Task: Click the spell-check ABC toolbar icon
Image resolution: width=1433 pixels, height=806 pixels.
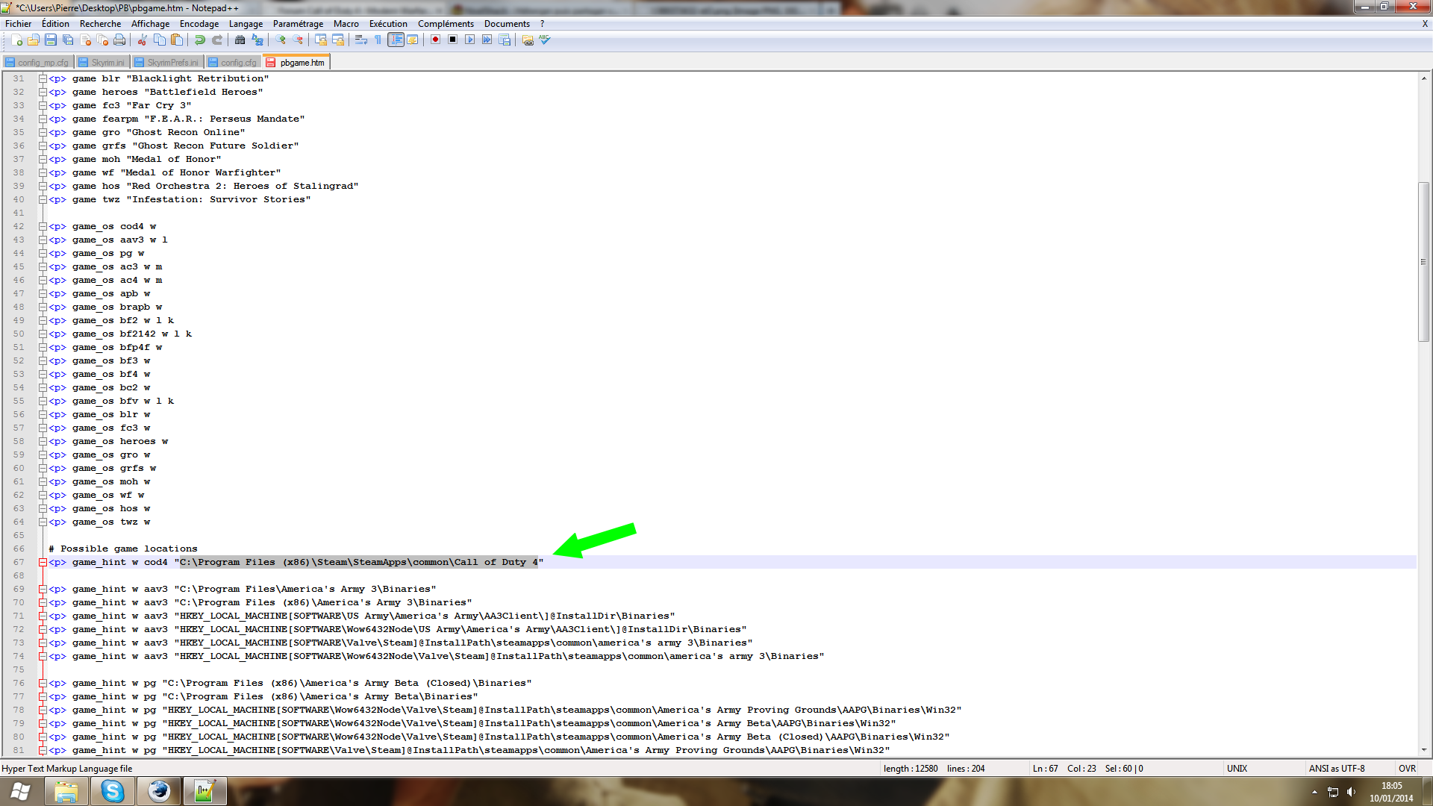Action: click(x=545, y=40)
